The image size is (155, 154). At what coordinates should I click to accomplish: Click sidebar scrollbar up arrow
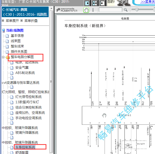click(x=51, y=9)
